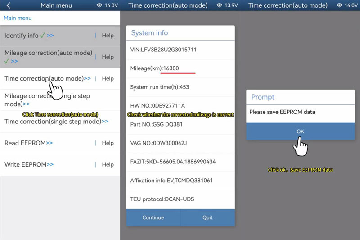Click Help beside Read EEPROM
Image resolution: width=360 pixels, height=240 pixels.
108,143
